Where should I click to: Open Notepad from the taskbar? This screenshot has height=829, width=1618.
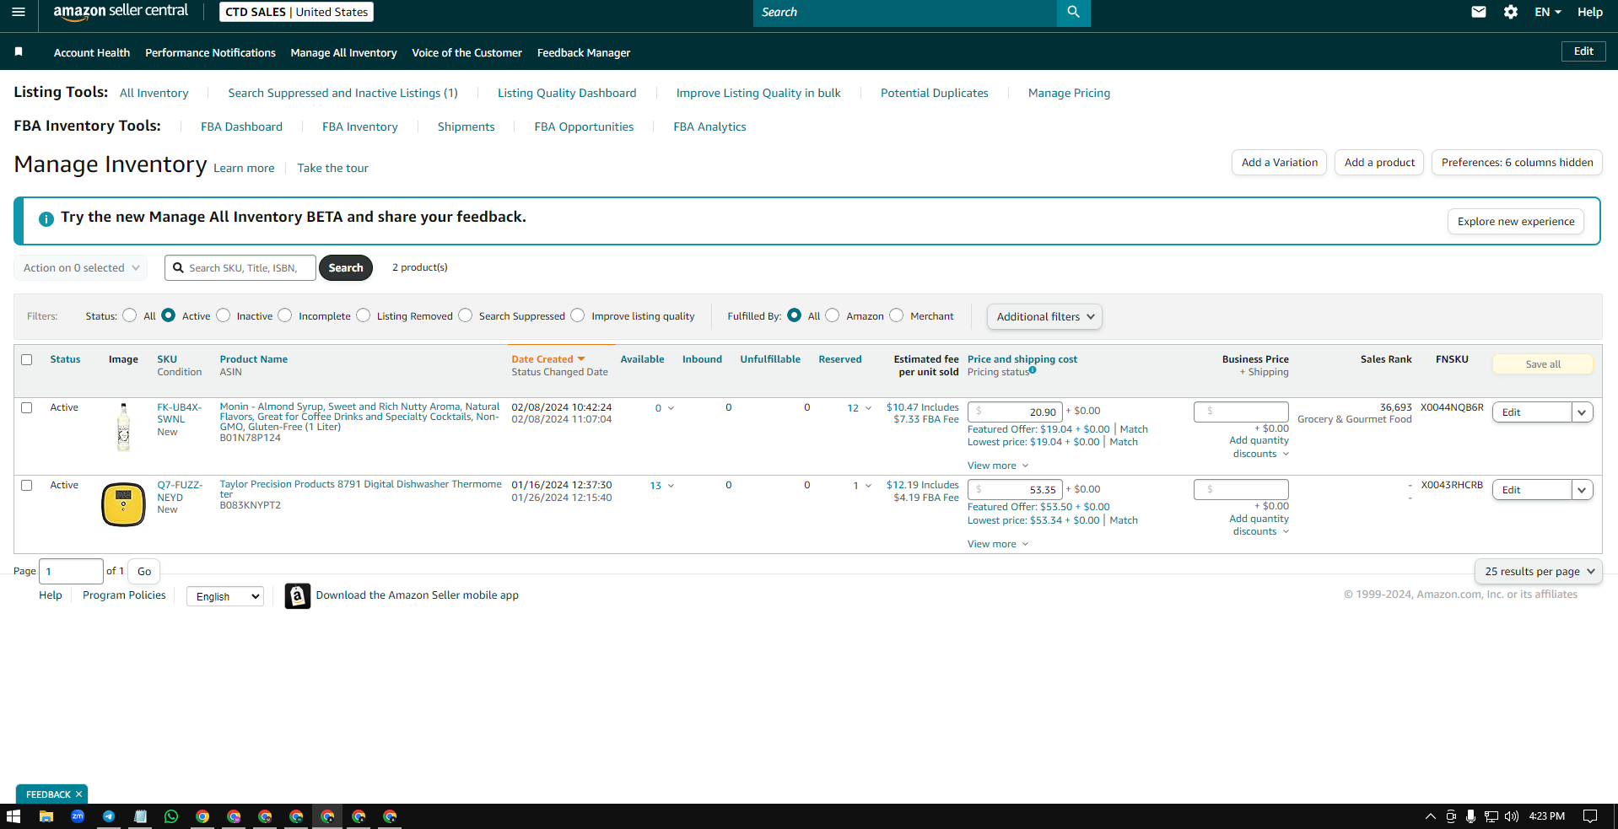140,816
